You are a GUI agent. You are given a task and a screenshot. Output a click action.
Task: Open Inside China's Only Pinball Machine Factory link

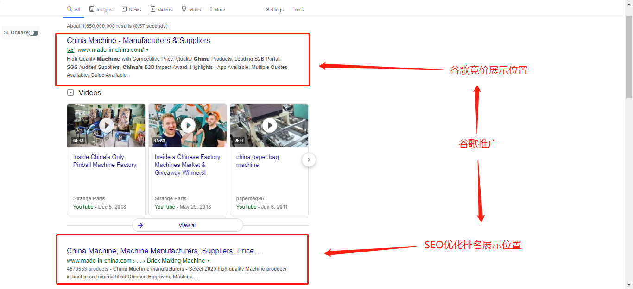coord(105,161)
